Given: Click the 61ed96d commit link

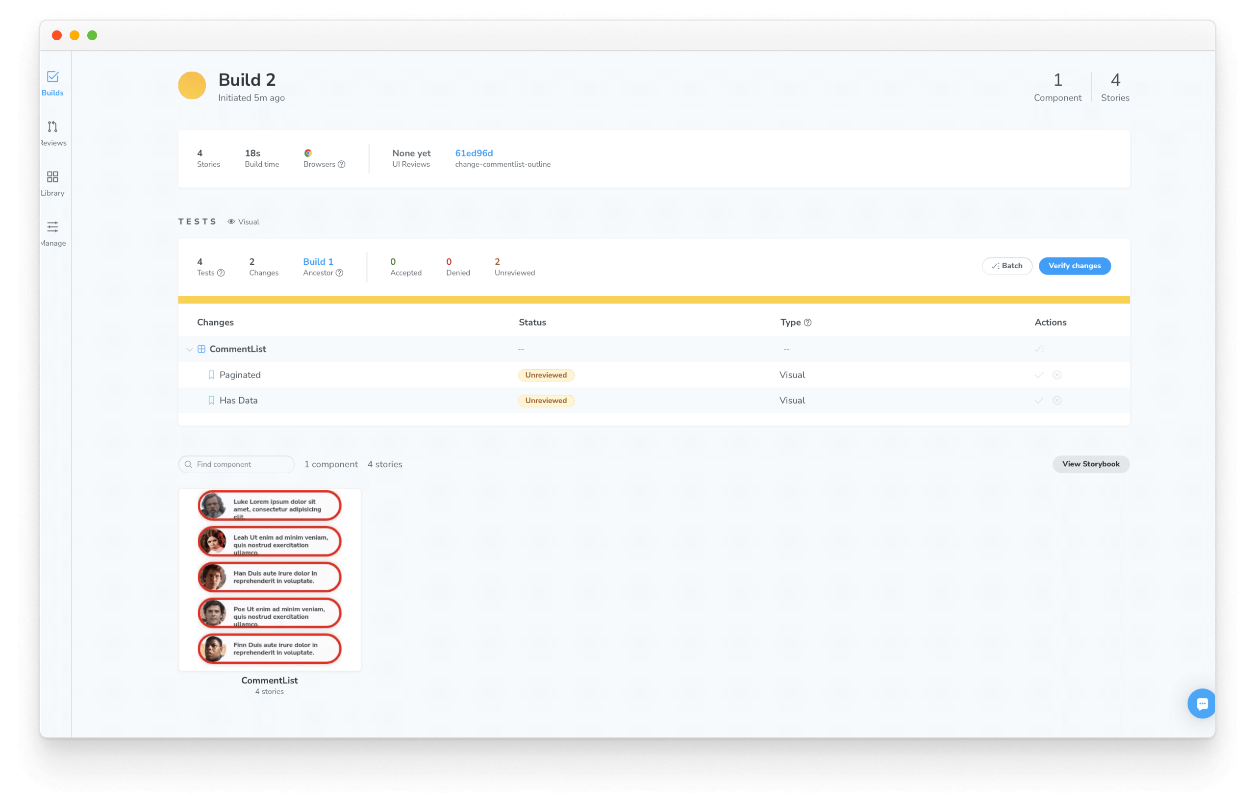Looking at the screenshot, I should (x=474, y=153).
